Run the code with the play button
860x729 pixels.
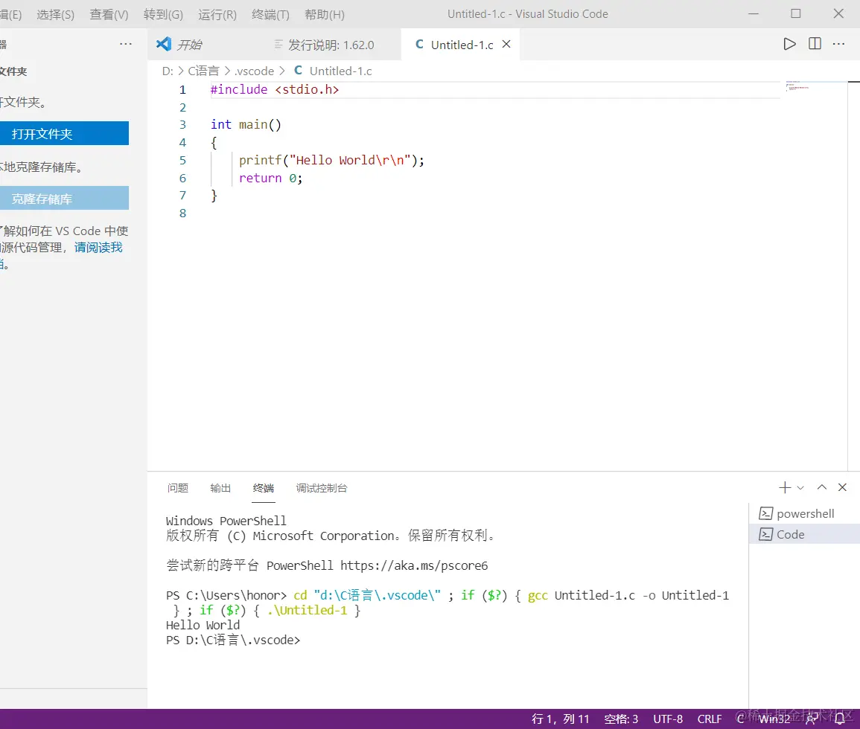pyautogui.click(x=789, y=44)
